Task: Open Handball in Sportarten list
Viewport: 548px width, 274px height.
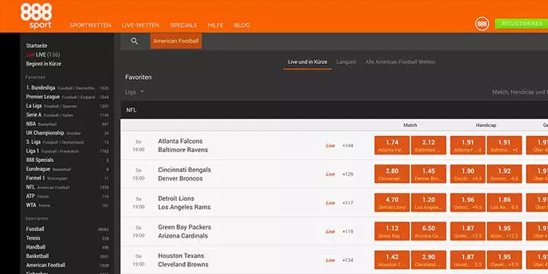Action: tap(68, 247)
